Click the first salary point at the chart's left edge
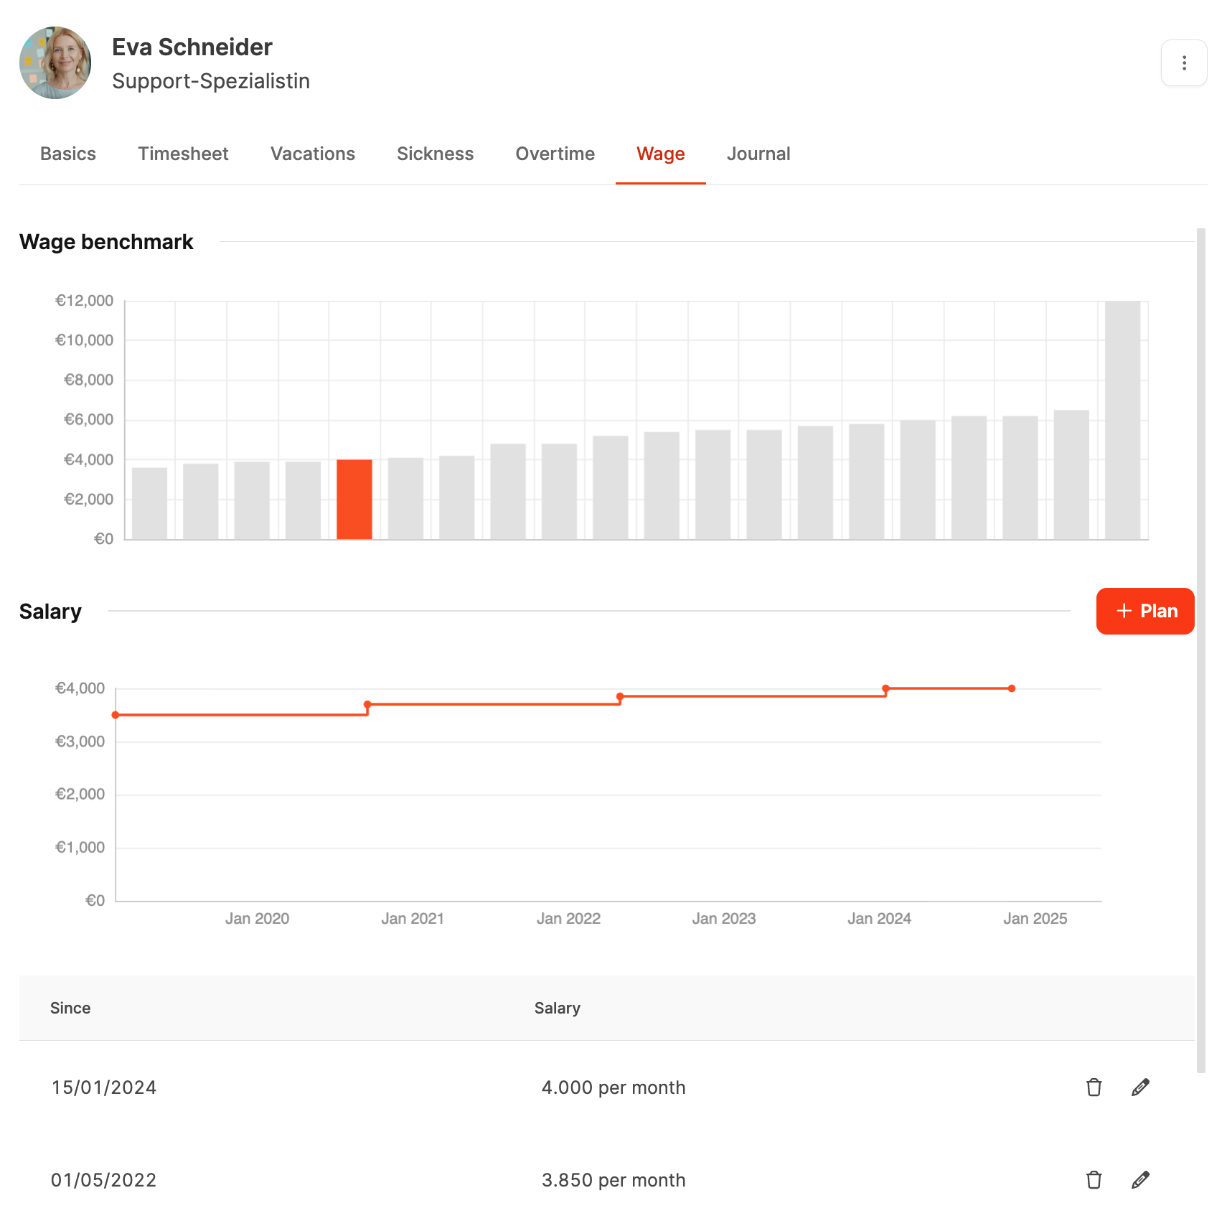1227x1226 pixels. pyautogui.click(x=116, y=715)
